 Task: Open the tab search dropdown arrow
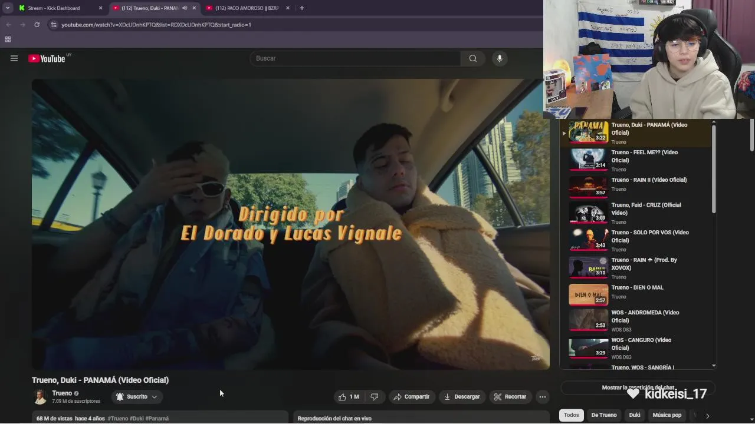8,8
